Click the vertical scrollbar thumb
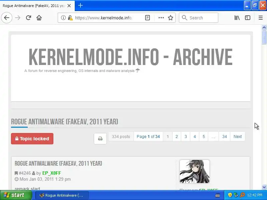 (x=264, y=37)
